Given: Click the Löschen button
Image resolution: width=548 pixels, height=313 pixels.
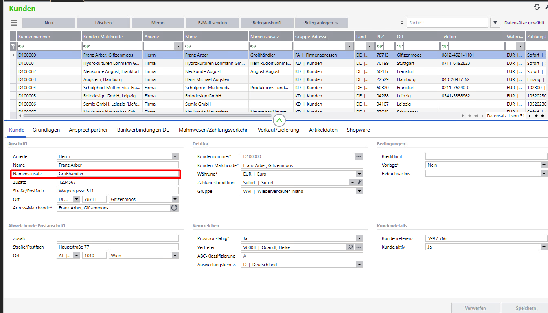Looking at the screenshot, I should (103, 23).
